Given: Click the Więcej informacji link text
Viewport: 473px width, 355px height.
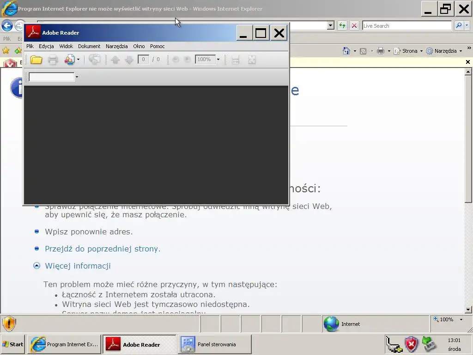Looking at the screenshot, I should pyautogui.click(x=78, y=266).
